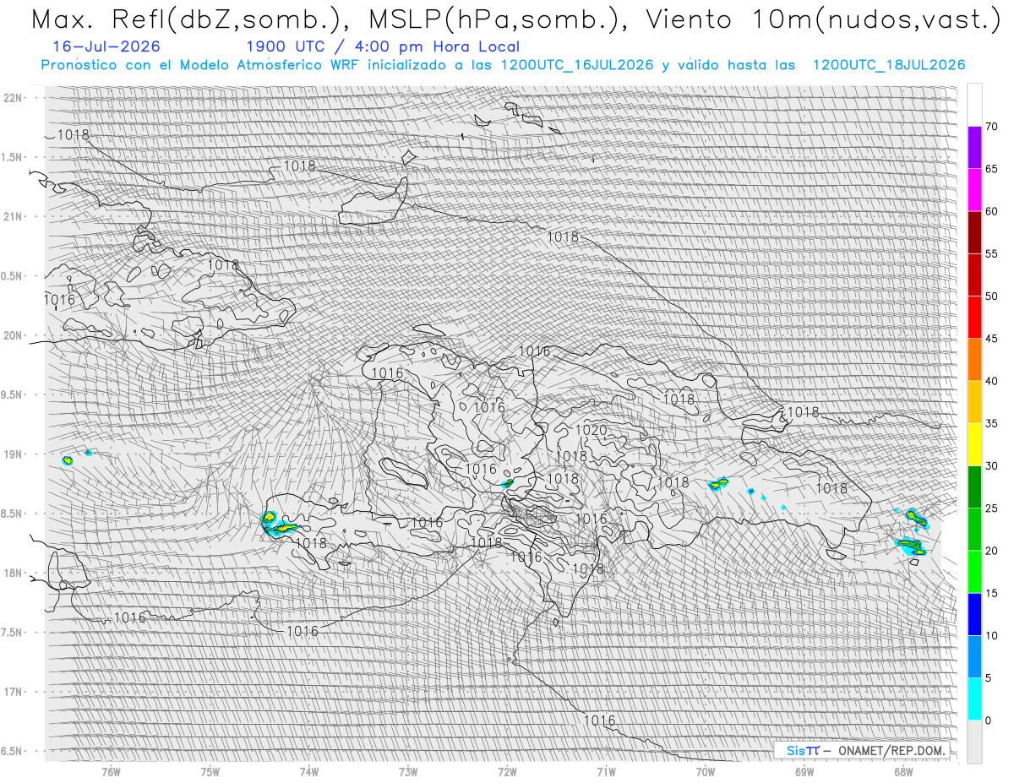Click the colorbar "50" dBZ tick label
The image size is (1014, 783).
pyautogui.click(x=992, y=296)
